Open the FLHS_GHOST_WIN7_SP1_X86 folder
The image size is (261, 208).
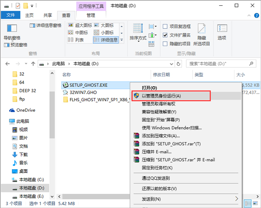tap(96, 100)
